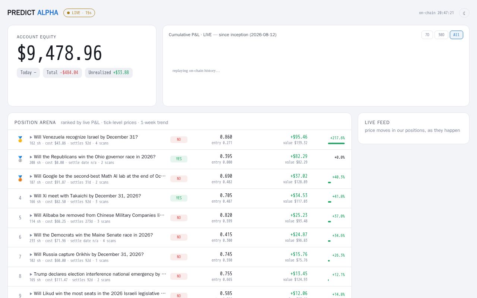Expand the Venezuela recognize Israel position row
The image size is (477, 298).
[x=180, y=140]
